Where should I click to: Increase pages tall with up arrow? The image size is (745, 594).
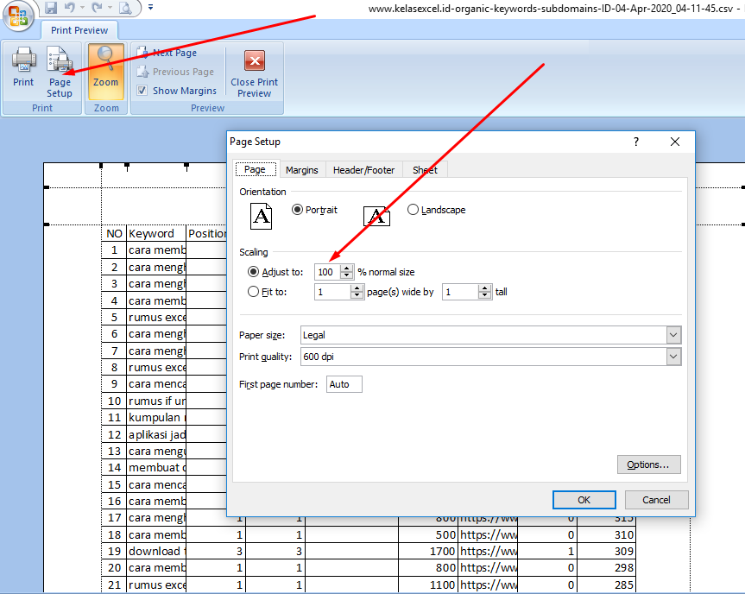pyautogui.click(x=484, y=288)
